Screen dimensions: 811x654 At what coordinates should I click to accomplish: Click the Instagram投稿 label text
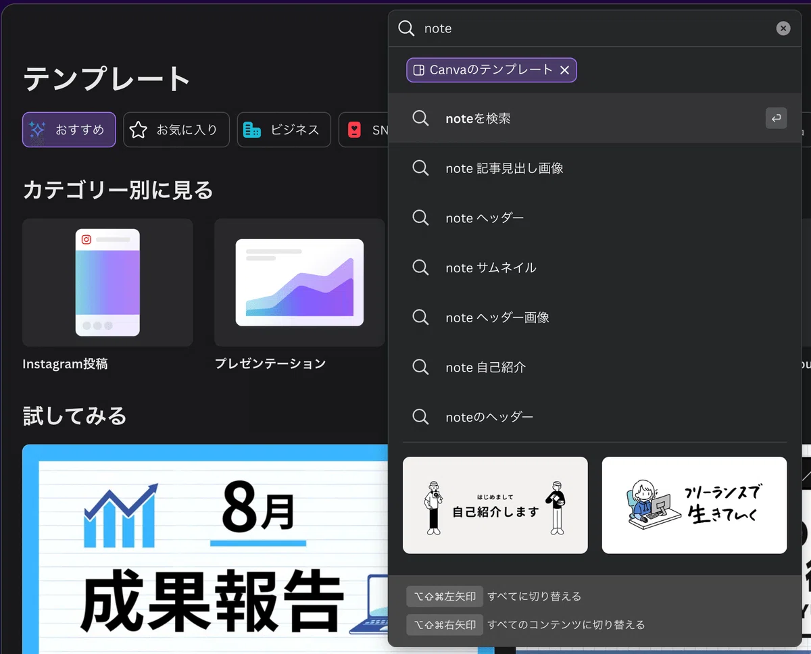65,364
